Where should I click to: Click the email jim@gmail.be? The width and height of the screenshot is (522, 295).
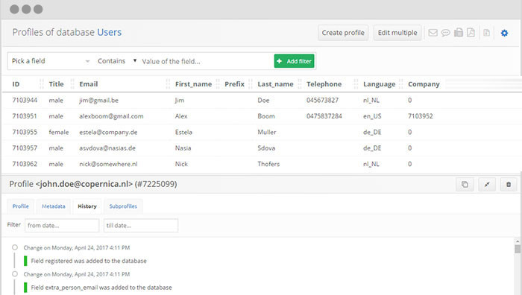pos(99,101)
